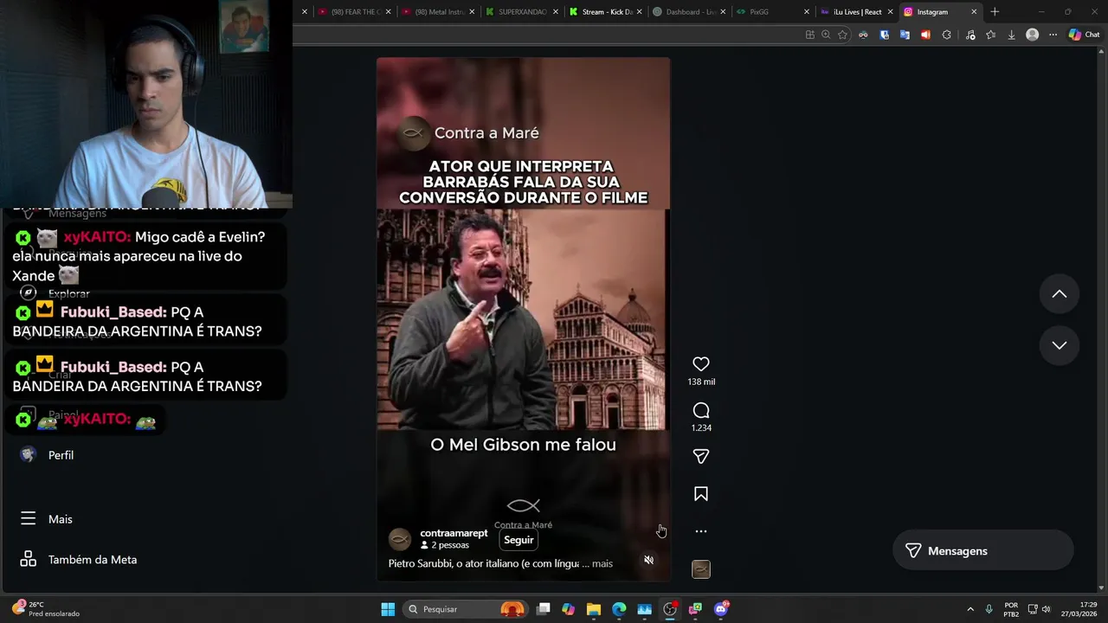Screen dimensions: 1108x623
Task: Open comments on the reel (1.234)
Action: [x=701, y=410]
